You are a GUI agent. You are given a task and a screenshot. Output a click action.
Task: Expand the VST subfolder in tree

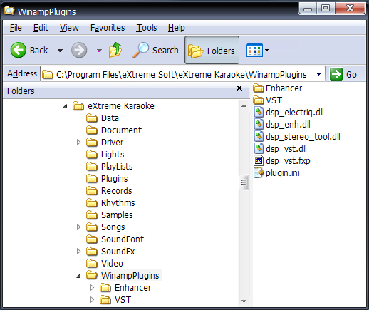[x=92, y=300]
